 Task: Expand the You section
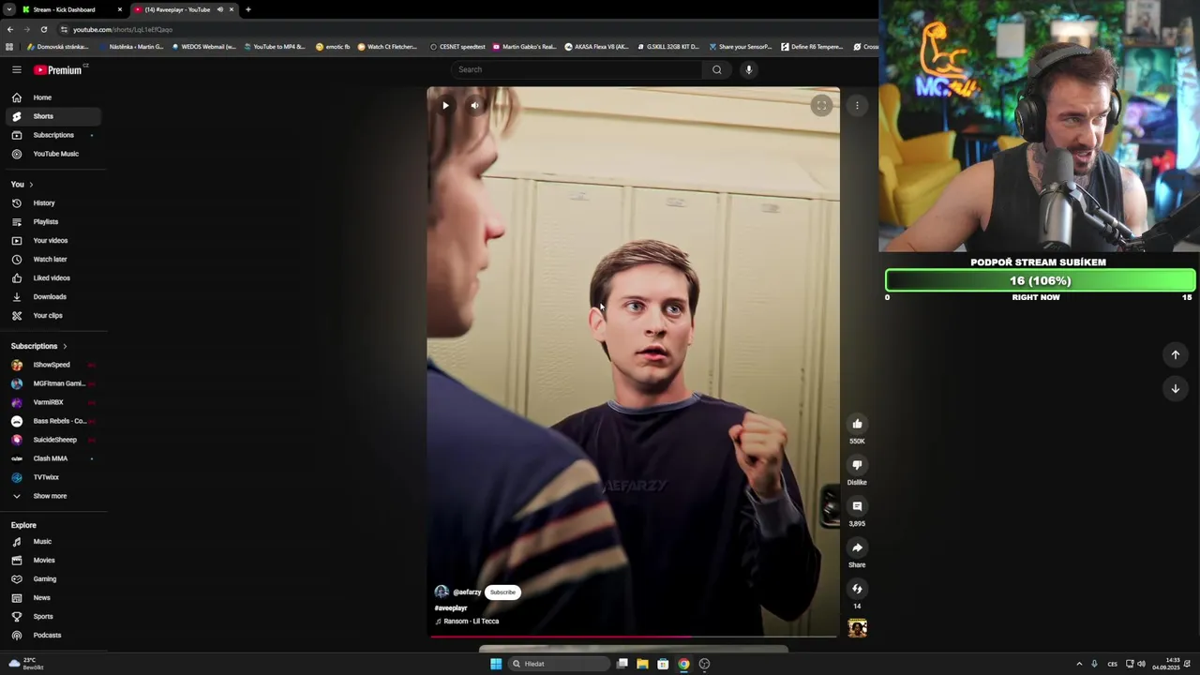coord(22,184)
